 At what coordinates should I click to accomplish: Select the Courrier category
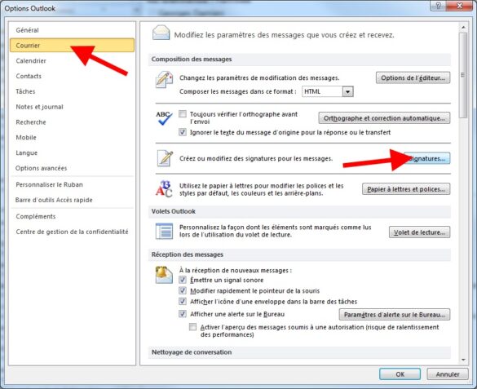pyautogui.click(x=72, y=46)
